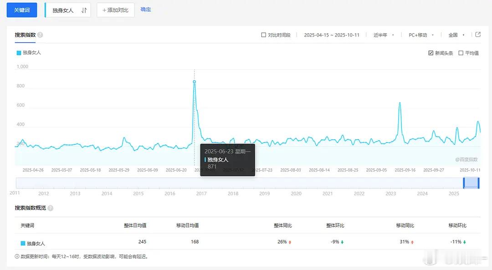Image resolution: width=492 pixels, height=270 pixels.
Task: Click the green down arrow next to -9%
Action: [342, 242]
